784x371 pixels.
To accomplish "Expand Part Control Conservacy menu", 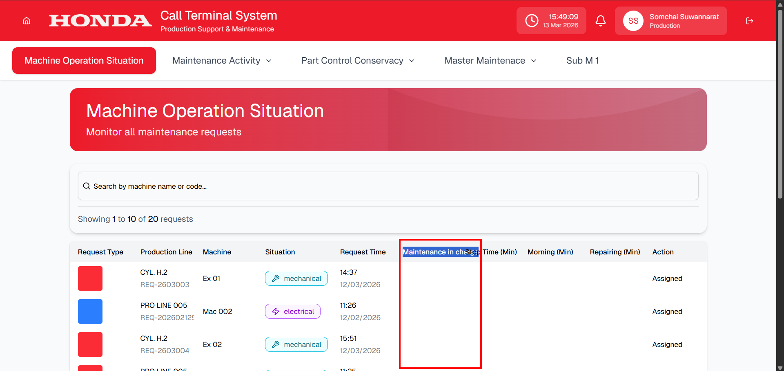I will point(358,61).
